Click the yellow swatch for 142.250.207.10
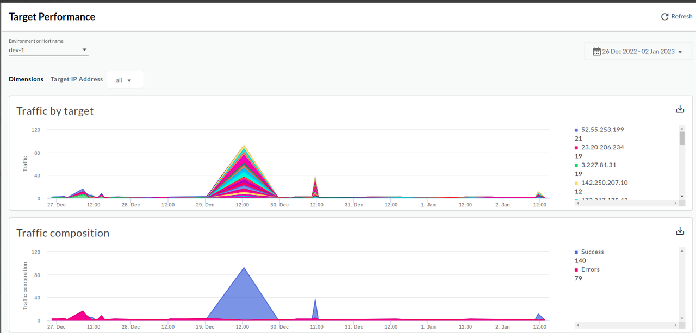The width and height of the screenshot is (696, 333). pos(576,183)
